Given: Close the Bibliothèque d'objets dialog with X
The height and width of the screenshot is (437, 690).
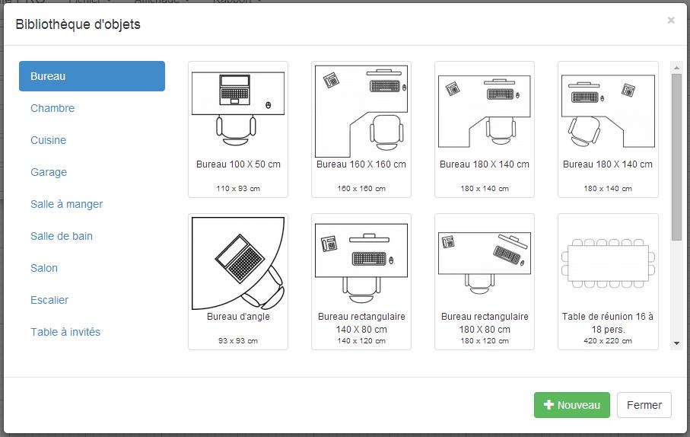Looking at the screenshot, I should [671, 21].
